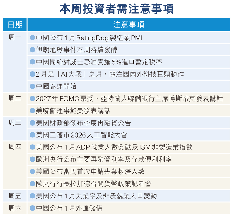Click the bullet next to 歐洲央行公布主要再融資利率
Screen dimensions: 234x217
pos(32,160)
